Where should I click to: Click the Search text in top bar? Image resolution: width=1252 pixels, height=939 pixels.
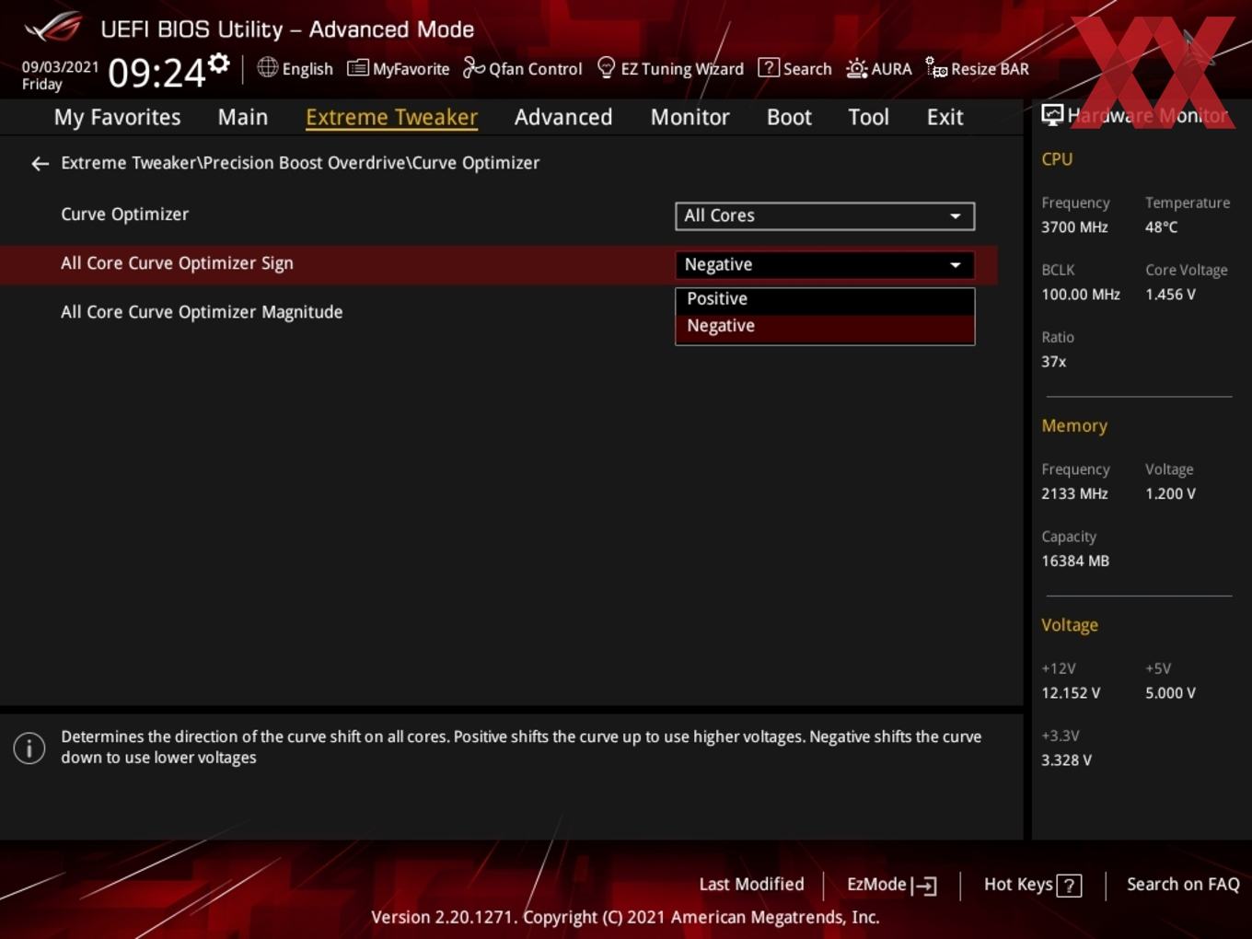coord(807,69)
